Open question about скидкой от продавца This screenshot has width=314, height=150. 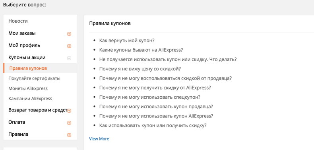[x=165, y=78]
